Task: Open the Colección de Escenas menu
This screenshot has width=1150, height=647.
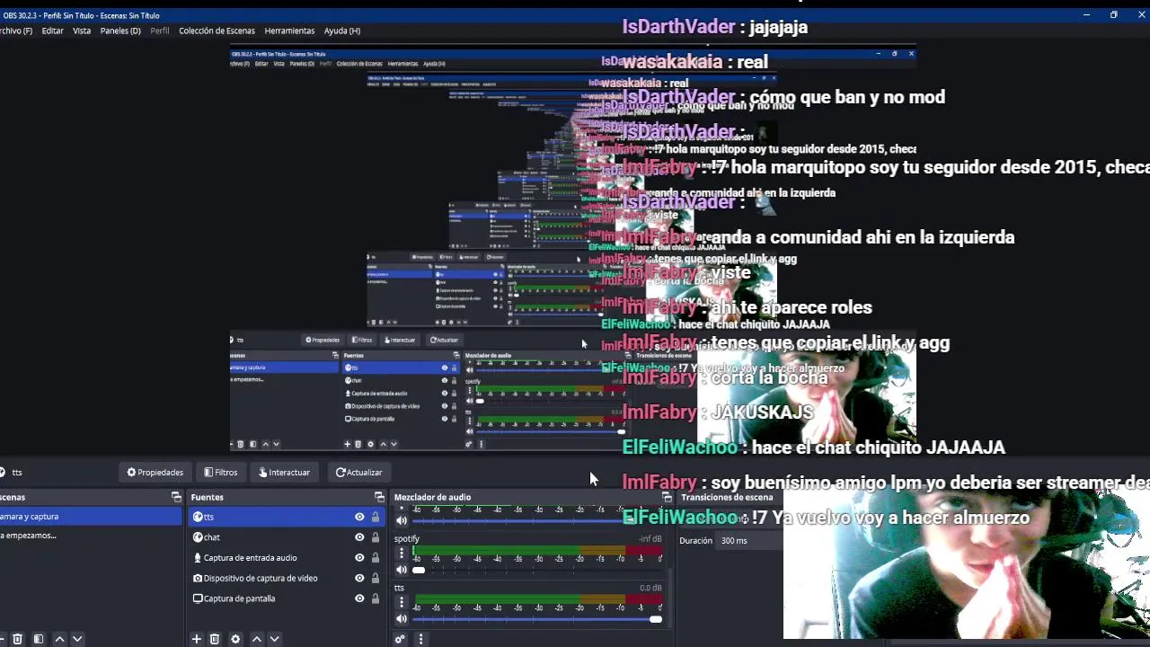Action: coord(217,31)
